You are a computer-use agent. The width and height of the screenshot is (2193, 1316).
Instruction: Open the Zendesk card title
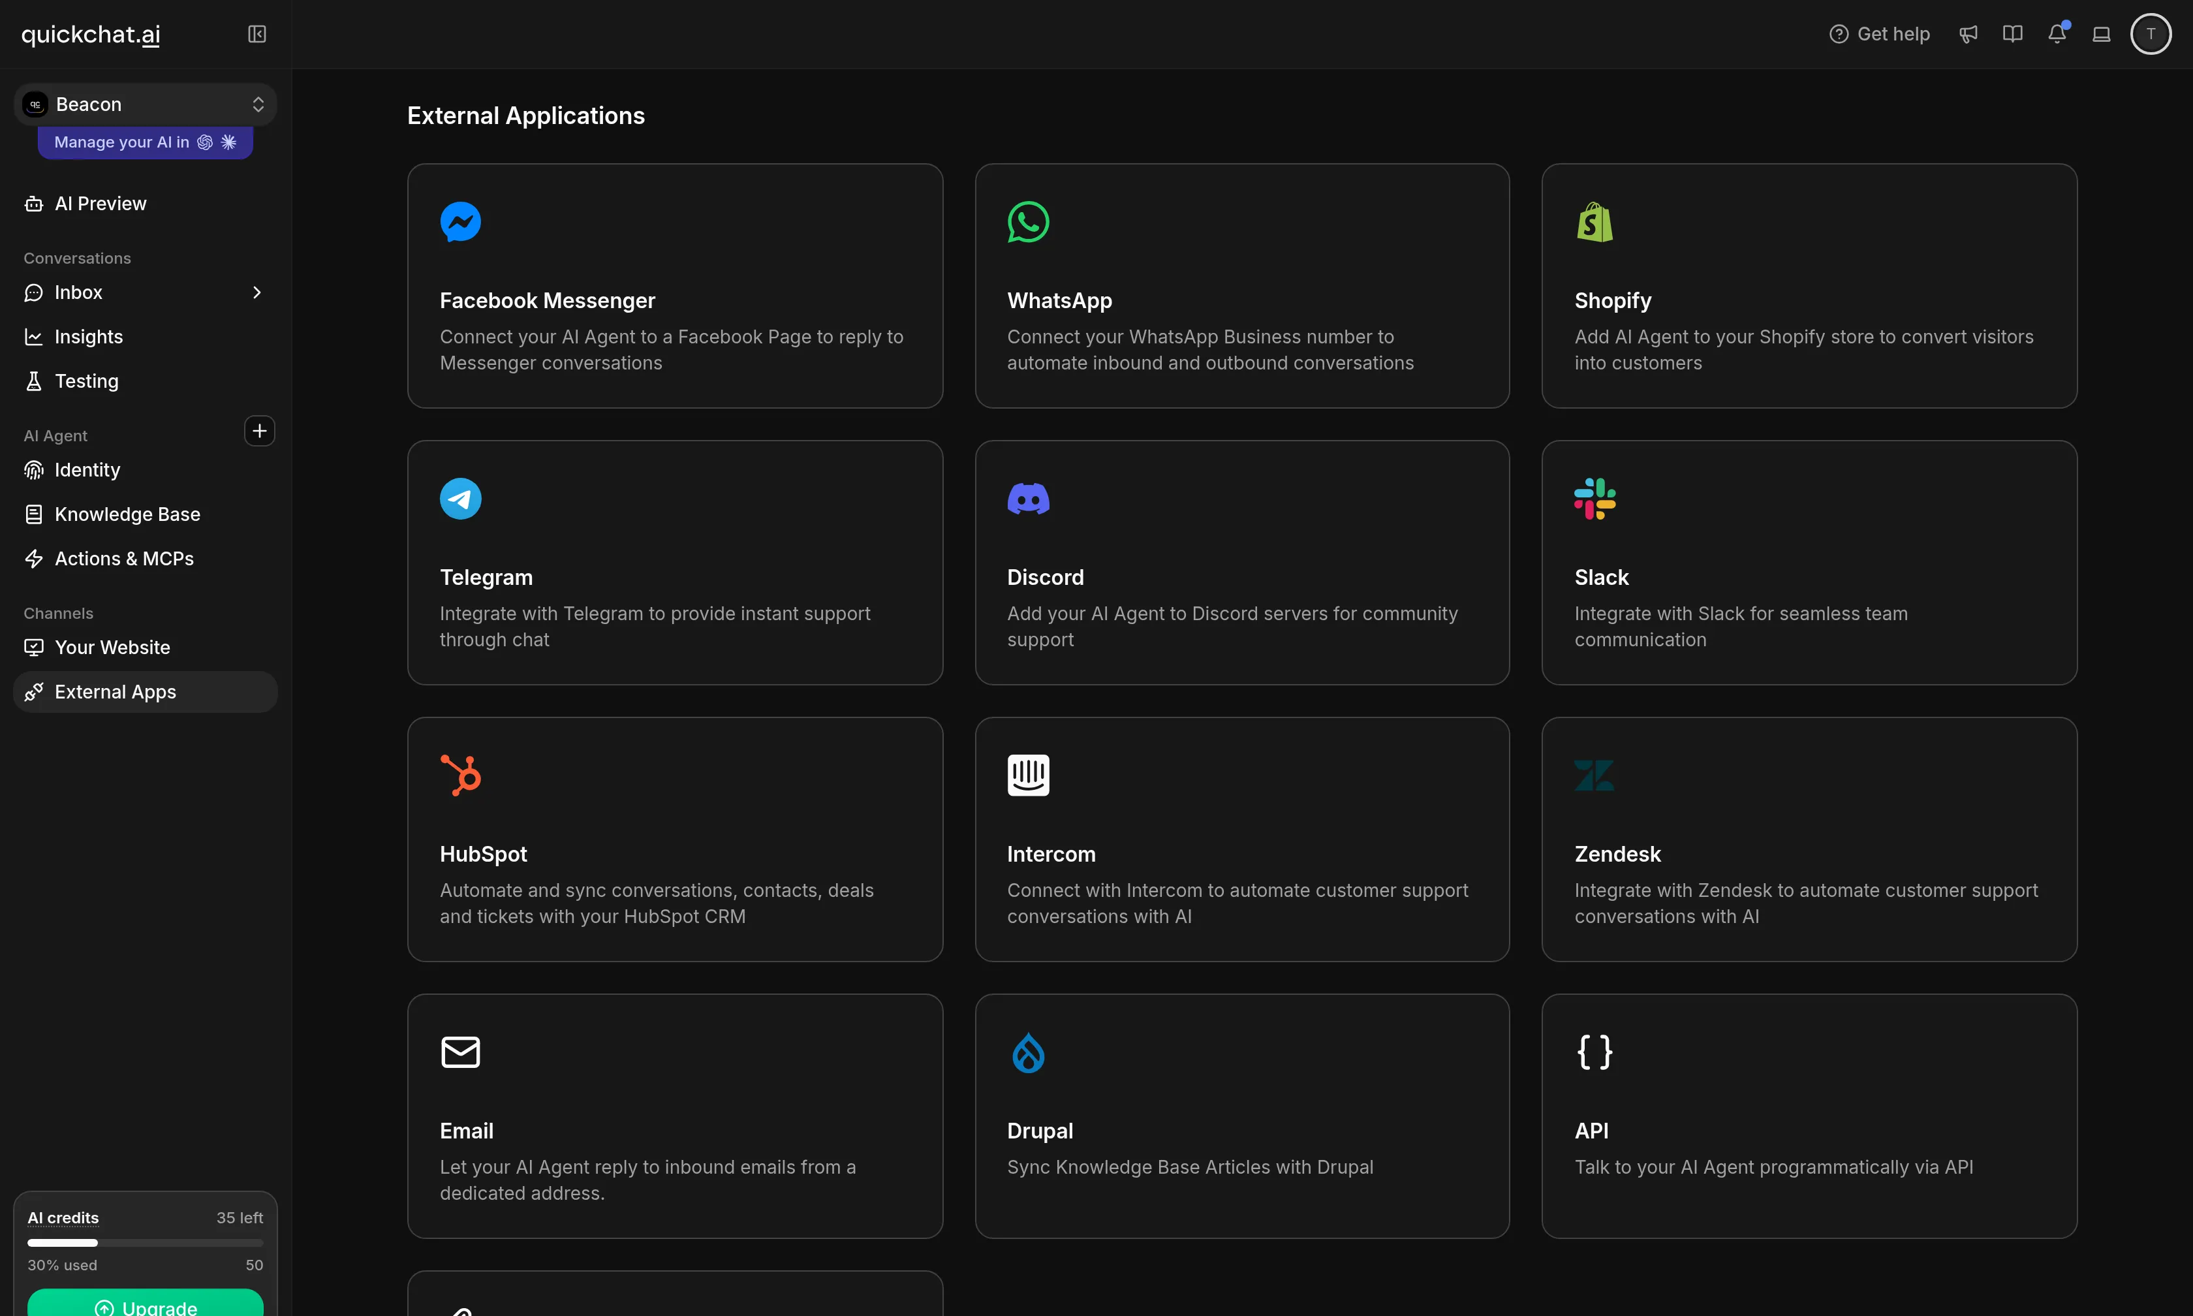1617,854
